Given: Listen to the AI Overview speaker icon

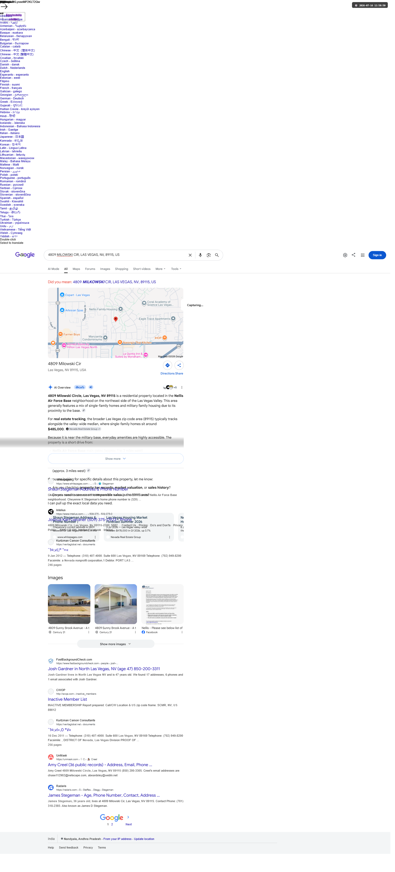Looking at the screenshot, I should click(x=92, y=392).
